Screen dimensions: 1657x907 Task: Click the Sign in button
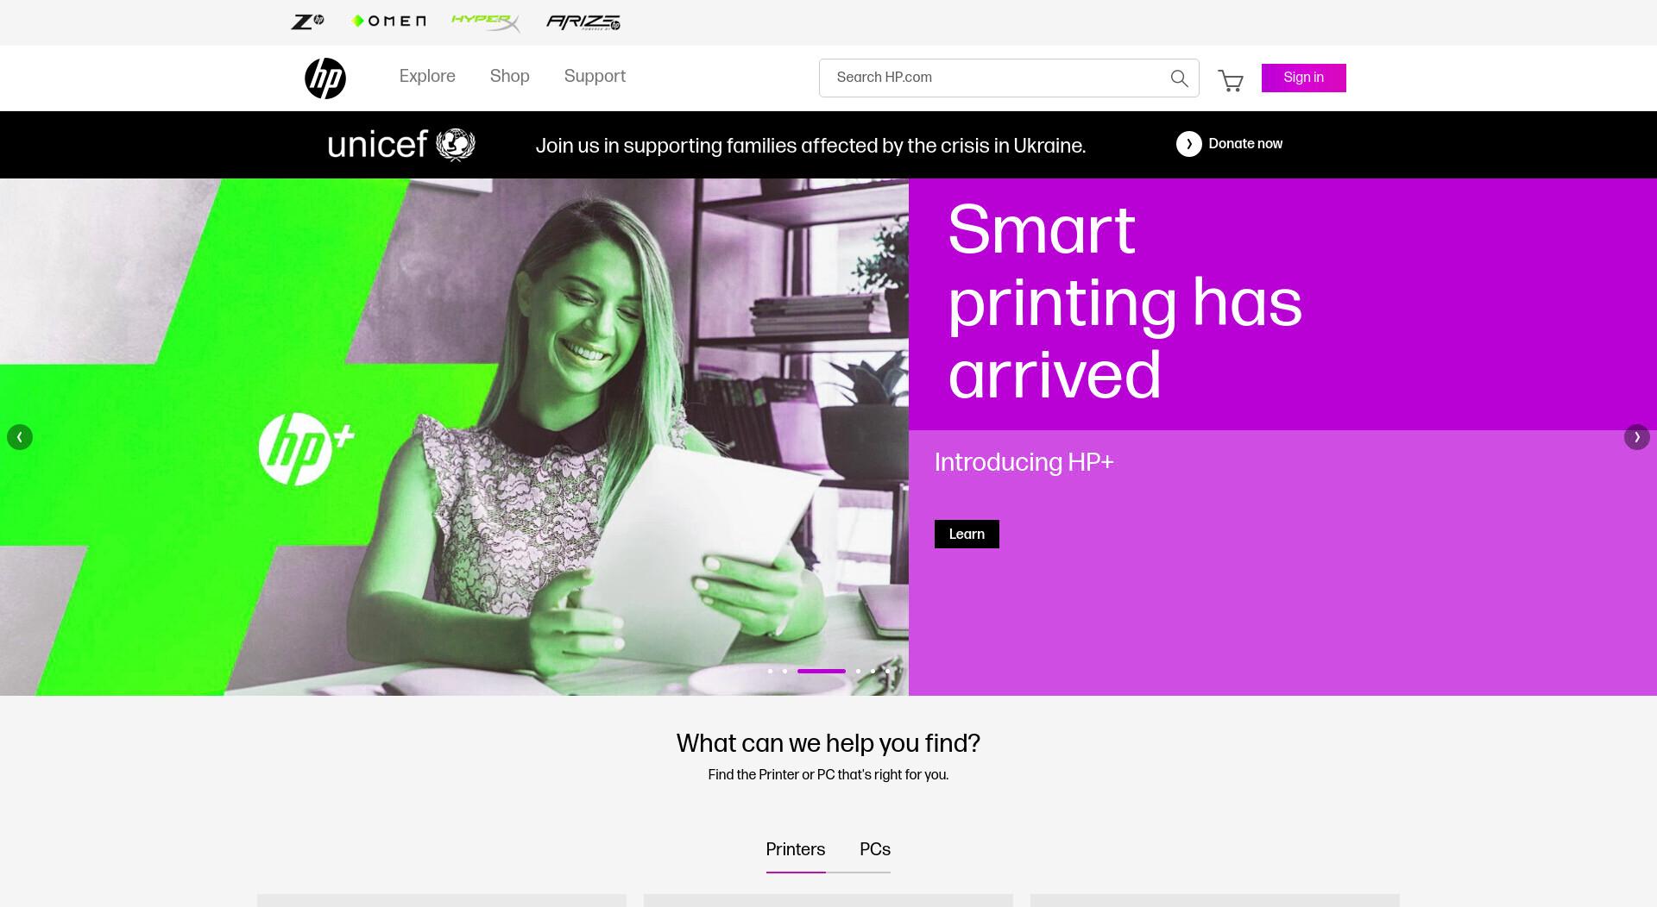pos(1303,78)
